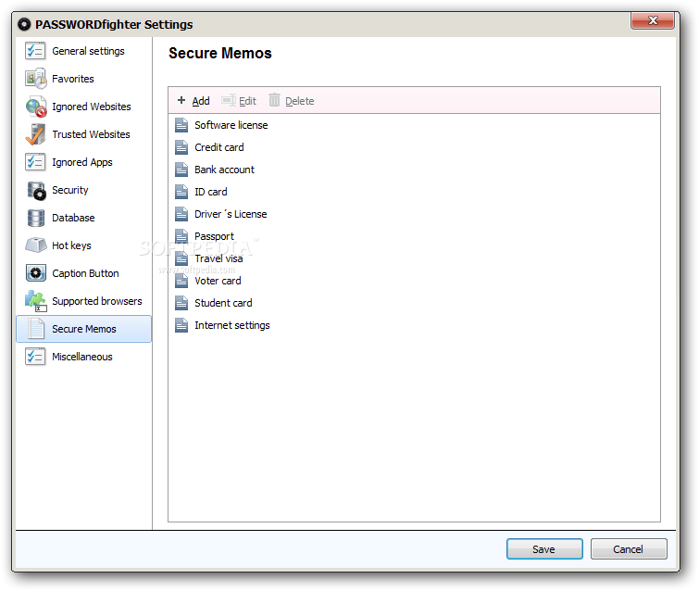699x591 pixels.
Task: Select the Voter card memo
Action: (218, 281)
